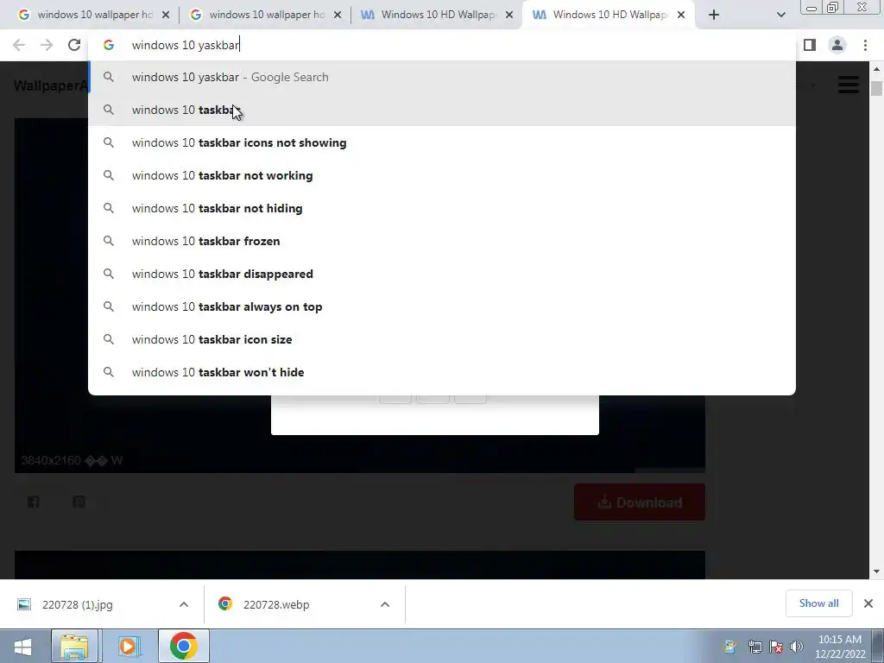Open File Explorer from the taskbar
Screen dimensions: 884x663
(x=75, y=646)
